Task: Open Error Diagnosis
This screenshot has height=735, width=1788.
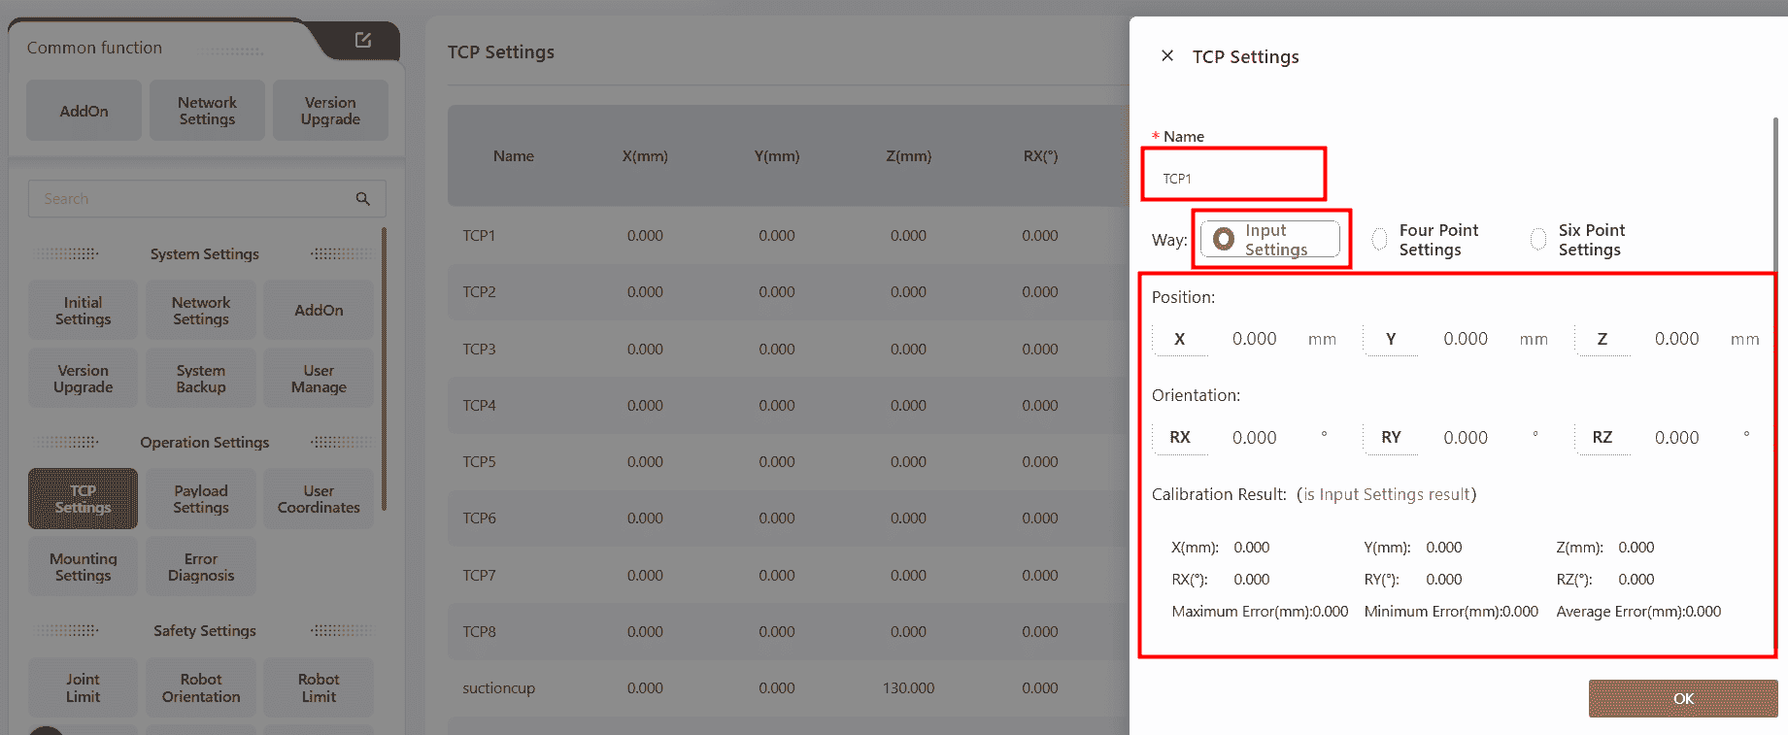Action: coord(201,567)
